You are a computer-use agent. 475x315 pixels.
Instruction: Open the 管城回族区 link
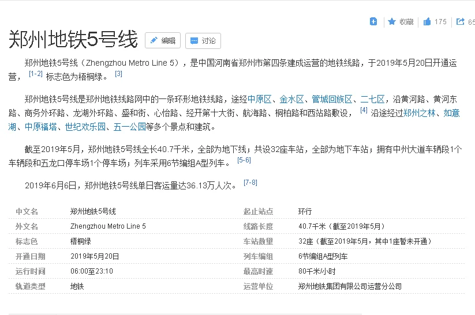(x=332, y=99)
